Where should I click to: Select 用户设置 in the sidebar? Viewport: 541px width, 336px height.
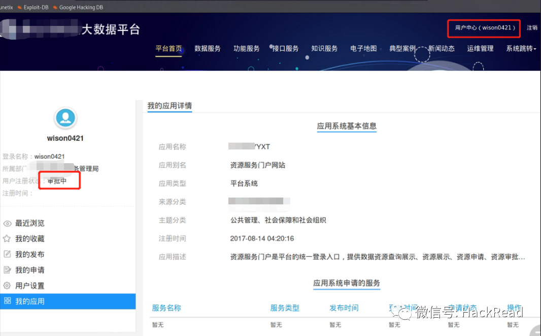point(29,286)
